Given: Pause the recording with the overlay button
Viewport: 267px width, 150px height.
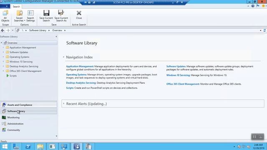Looking at the screenshot, I should pos(254,137).
